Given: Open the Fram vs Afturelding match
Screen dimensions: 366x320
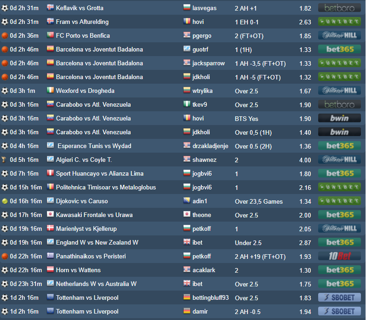Looking at the screenshot, I should pyautogui.click(x=82, y=22).
